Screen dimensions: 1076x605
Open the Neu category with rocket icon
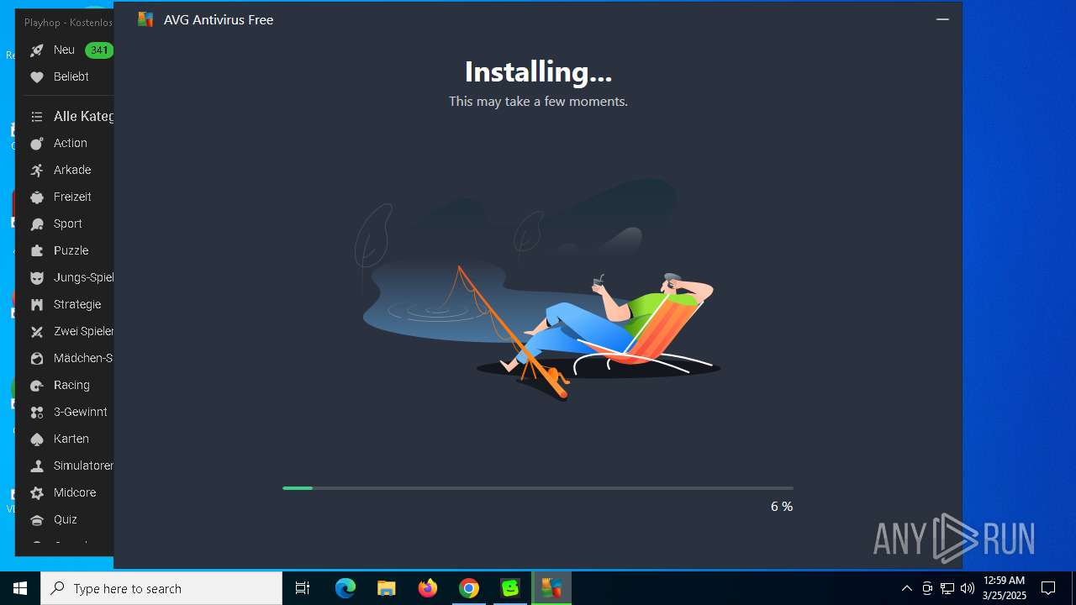click(x=37, y=50)
